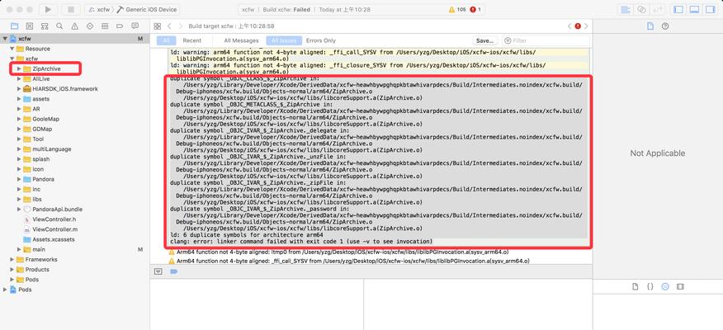This screenshot has height=330, width=723.
Task: Click the error count 1 in activity bar
Action: point(475,9)
